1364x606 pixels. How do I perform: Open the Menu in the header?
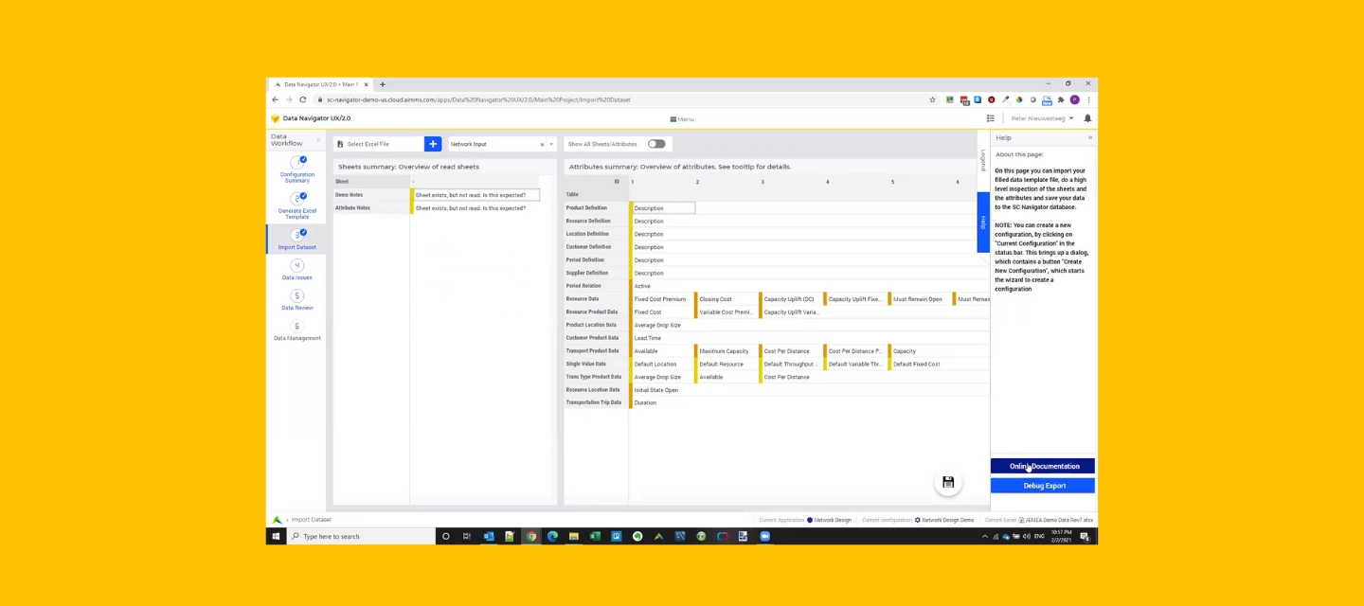pyautogui.click(x=682, y=119)
